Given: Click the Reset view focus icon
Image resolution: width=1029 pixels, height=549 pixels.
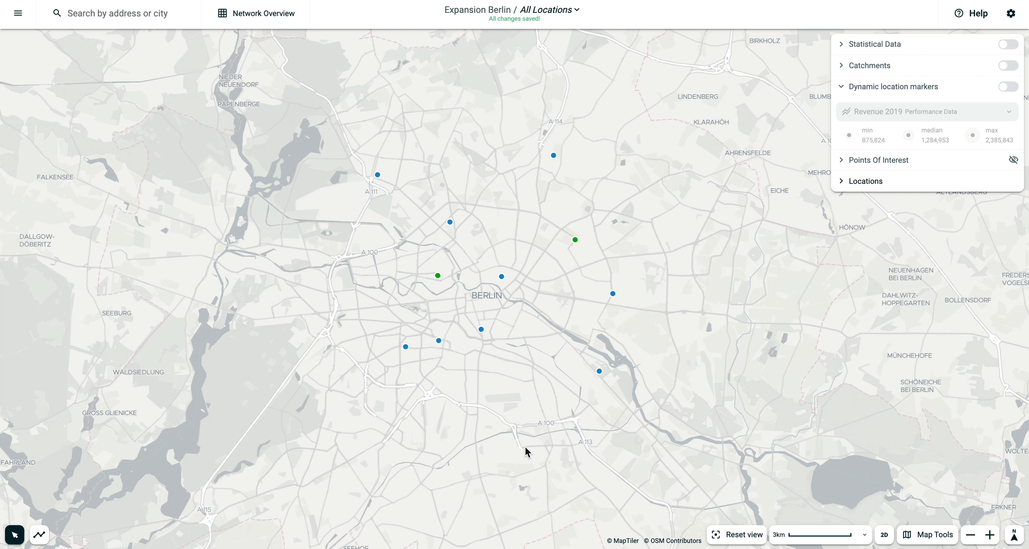Looking at the screenshot, I should [716, 535].
